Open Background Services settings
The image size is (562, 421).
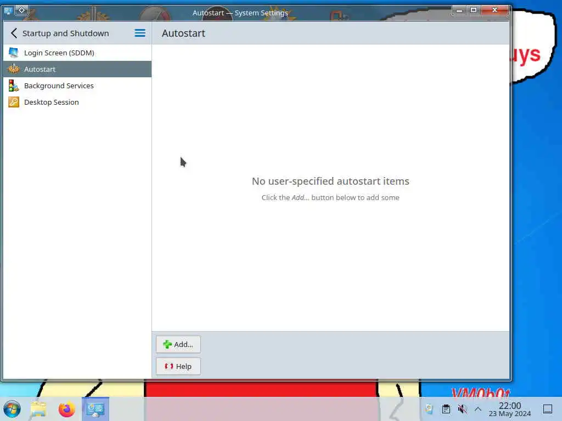coord(77,86)
